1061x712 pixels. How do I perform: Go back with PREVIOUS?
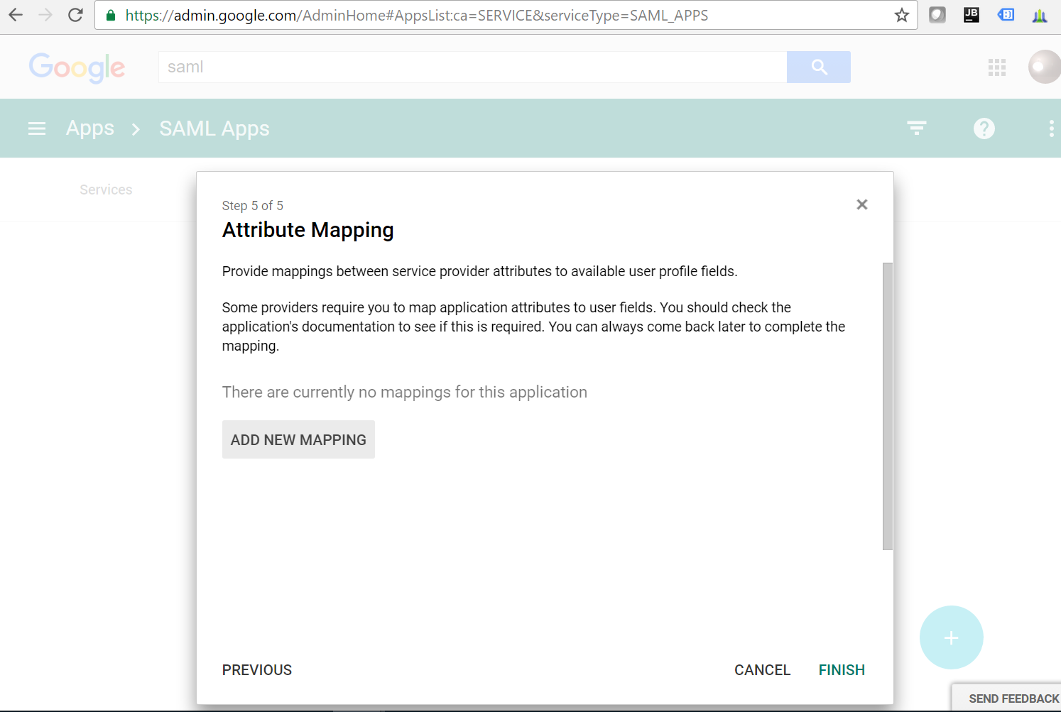(x=256, y=669)
